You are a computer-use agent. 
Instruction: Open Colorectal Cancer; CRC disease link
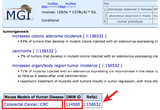click(x=26, y=104)
